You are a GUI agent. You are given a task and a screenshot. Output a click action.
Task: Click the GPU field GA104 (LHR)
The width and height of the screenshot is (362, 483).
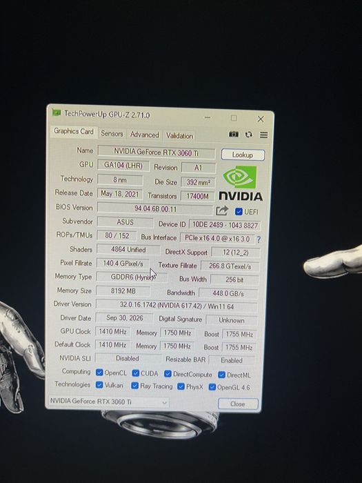pos(123,165)
